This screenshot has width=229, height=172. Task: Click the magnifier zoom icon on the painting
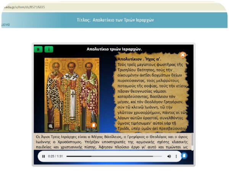[x=50, y=126]
